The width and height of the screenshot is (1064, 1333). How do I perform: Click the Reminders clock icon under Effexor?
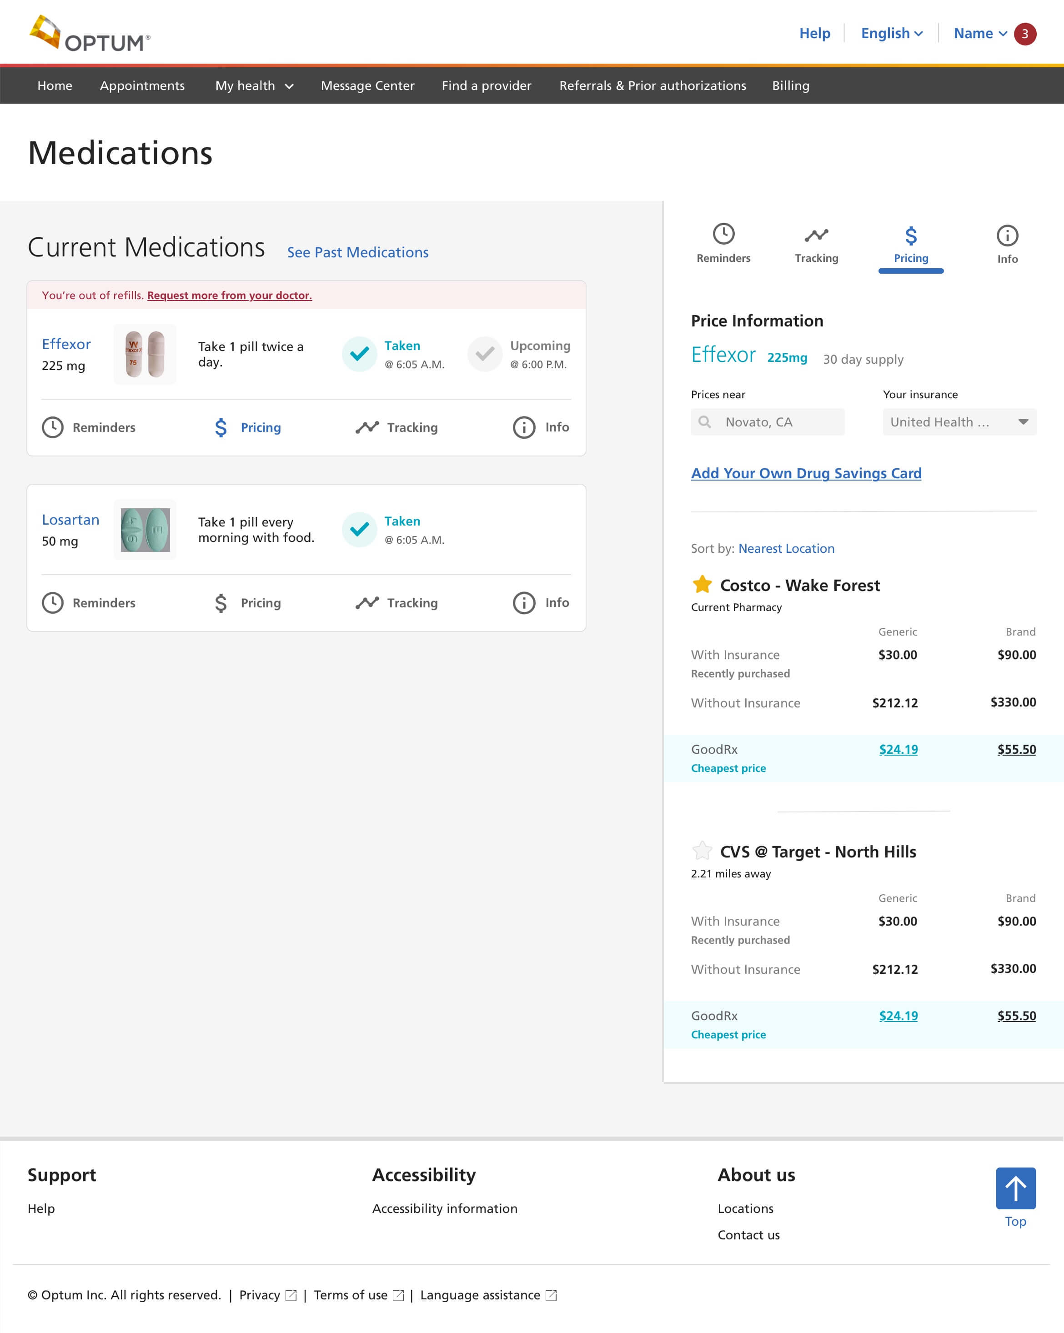53,427
